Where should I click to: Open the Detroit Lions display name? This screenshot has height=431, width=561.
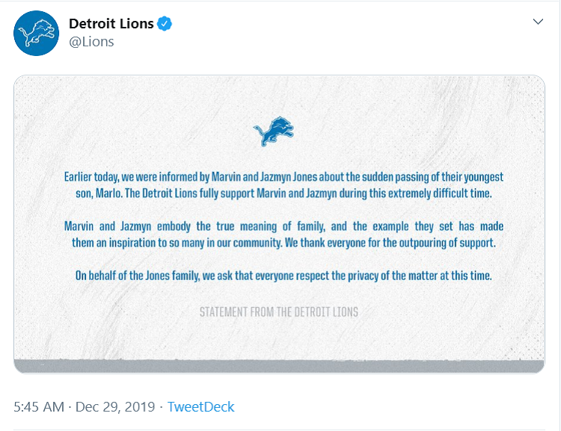pos(111,24)
